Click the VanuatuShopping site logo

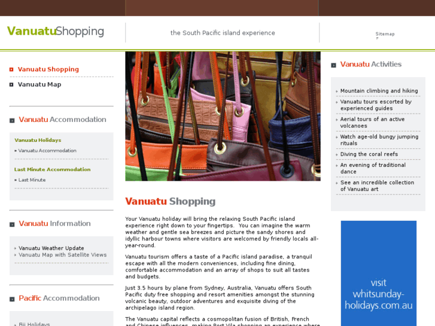click(56, 31)
